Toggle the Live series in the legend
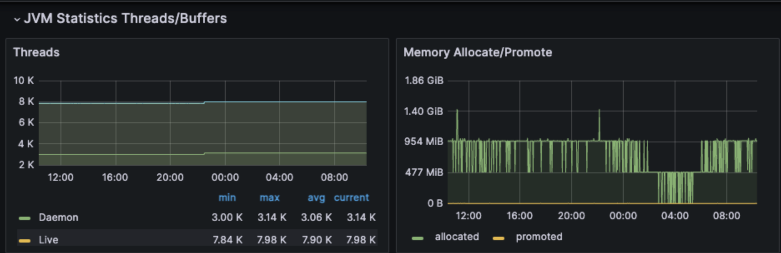The width and height of the screenshot is (781, 253). 48,240
